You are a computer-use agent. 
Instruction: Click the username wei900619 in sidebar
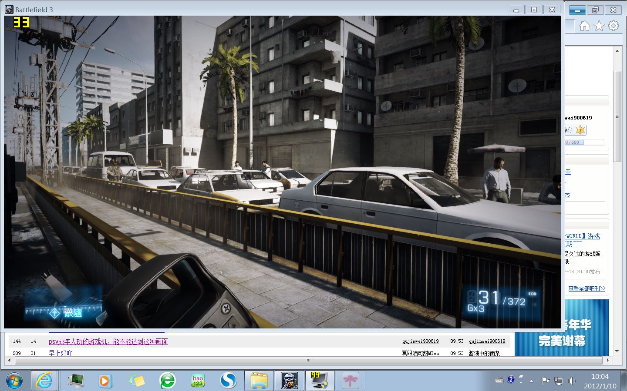579,118
